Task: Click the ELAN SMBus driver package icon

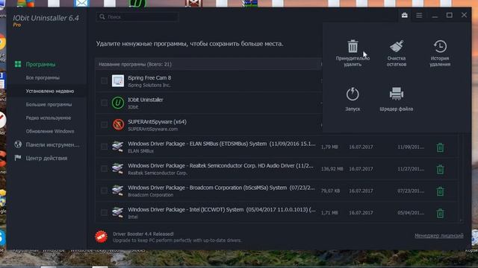Action: (x=118, y=147)
